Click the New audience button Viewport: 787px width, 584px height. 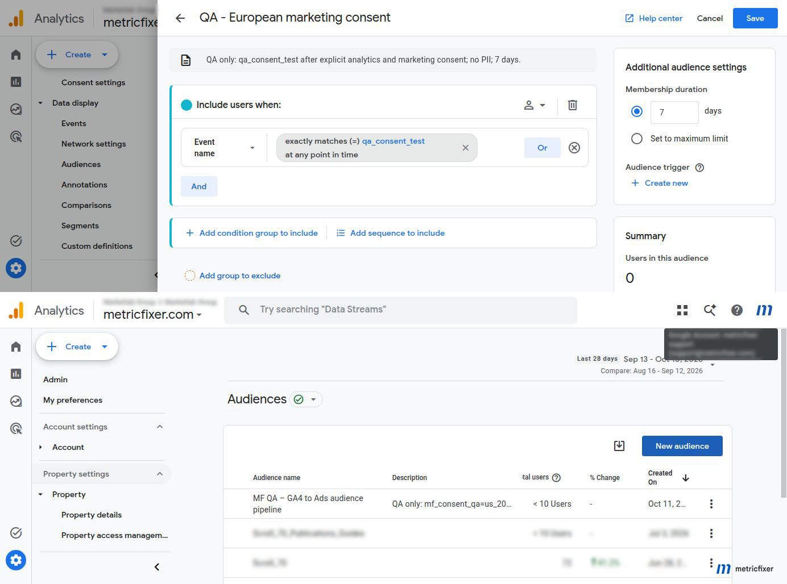[682, 446]
